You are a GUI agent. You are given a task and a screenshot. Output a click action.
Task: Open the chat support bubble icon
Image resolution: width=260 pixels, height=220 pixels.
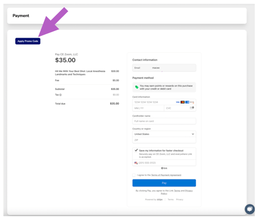coord(250,209)
